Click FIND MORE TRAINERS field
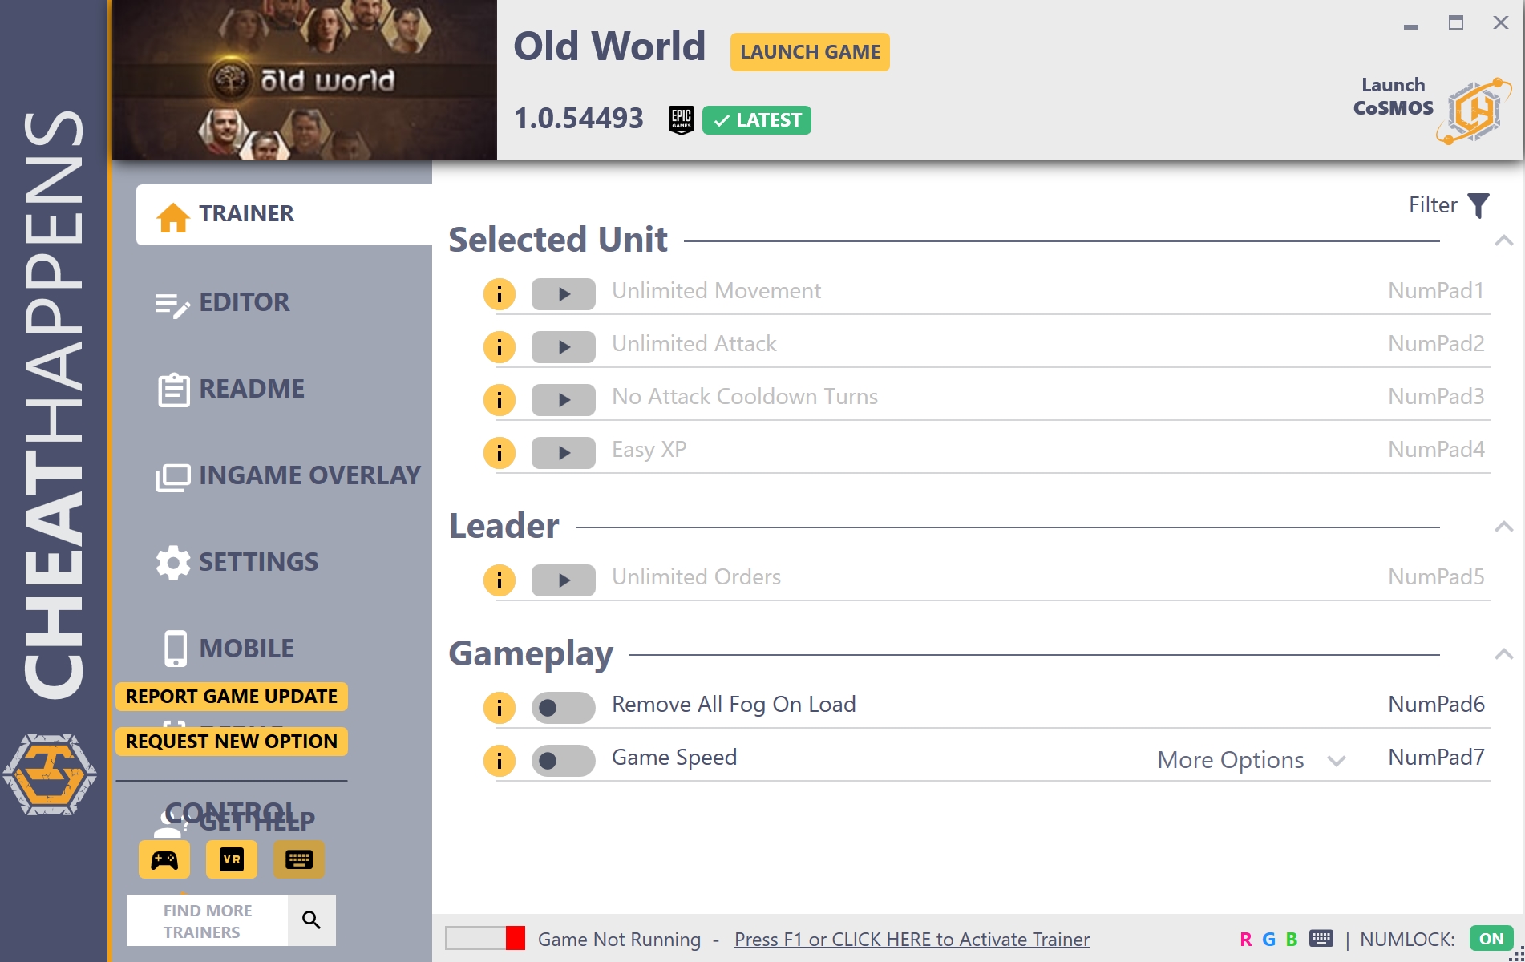The image size is (1525, 962). [x=208, y=920]
